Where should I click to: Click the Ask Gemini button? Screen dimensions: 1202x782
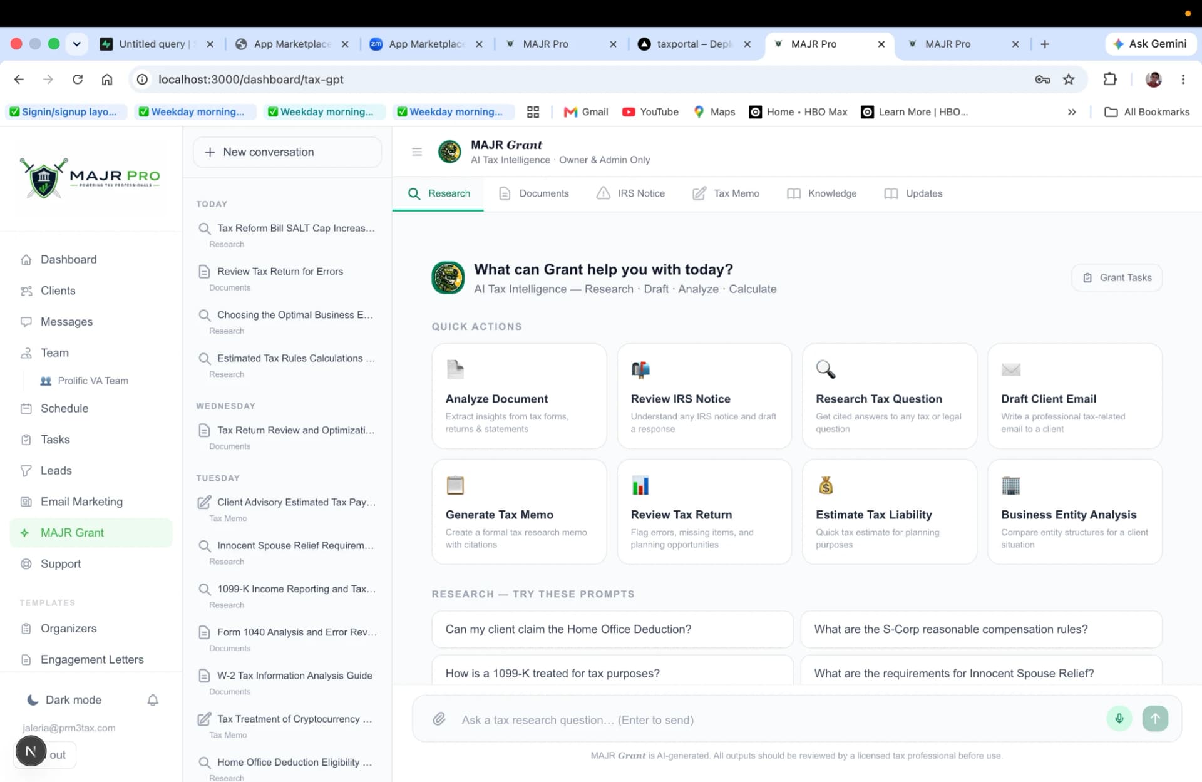[x=1151, y=44]
